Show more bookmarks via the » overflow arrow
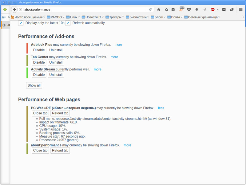Image resolution: width=246 pixels, height=185 pixels. [244, 17]
